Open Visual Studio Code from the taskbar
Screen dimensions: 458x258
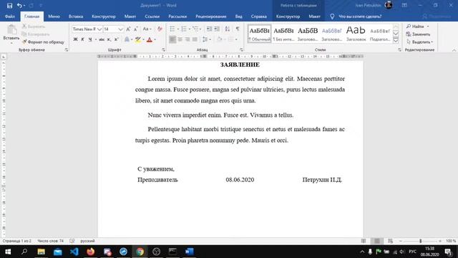[x=74, y=252]
